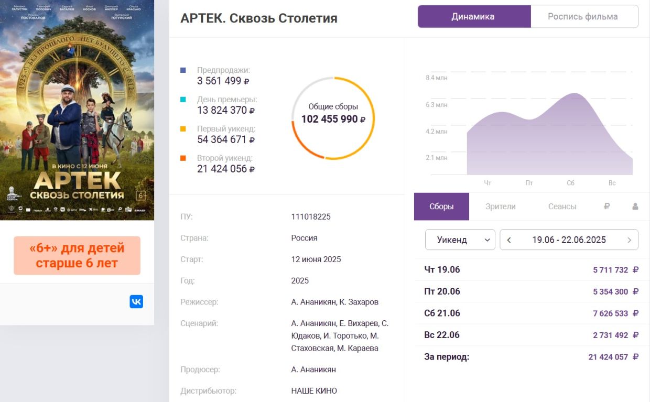
Task: Click the VK share icon
Action: tap(136, 301)
